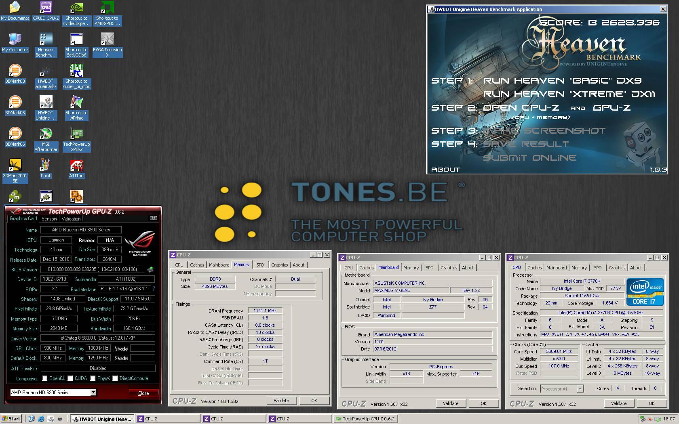Click OK in the CPU tab CPU-Z window
Viewport: 679px width, 424px height.
pyautogui.click(x=652, y=403)
